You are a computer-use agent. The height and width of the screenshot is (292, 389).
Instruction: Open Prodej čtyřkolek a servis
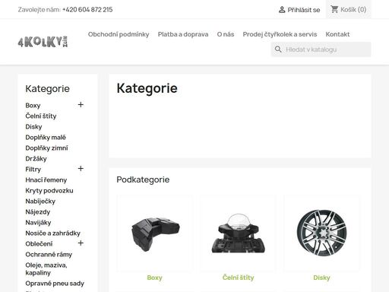280,34
